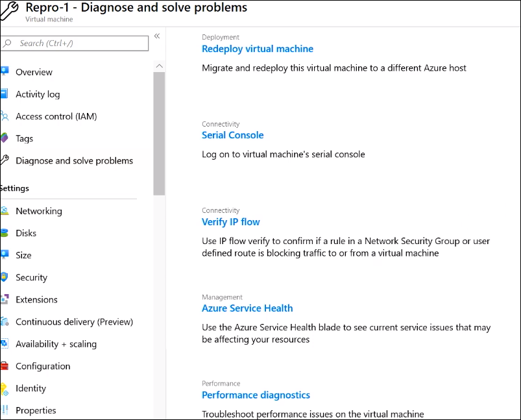Click the Security shield icon

click(x=4, y=277)
